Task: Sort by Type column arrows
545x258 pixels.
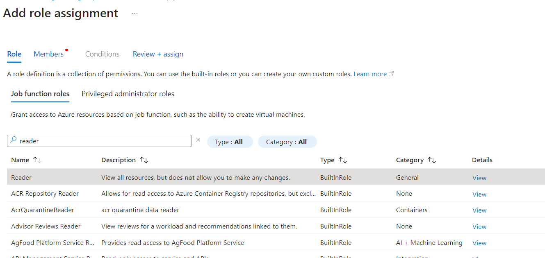Action: pyautogui.click(x=343, y=160)
